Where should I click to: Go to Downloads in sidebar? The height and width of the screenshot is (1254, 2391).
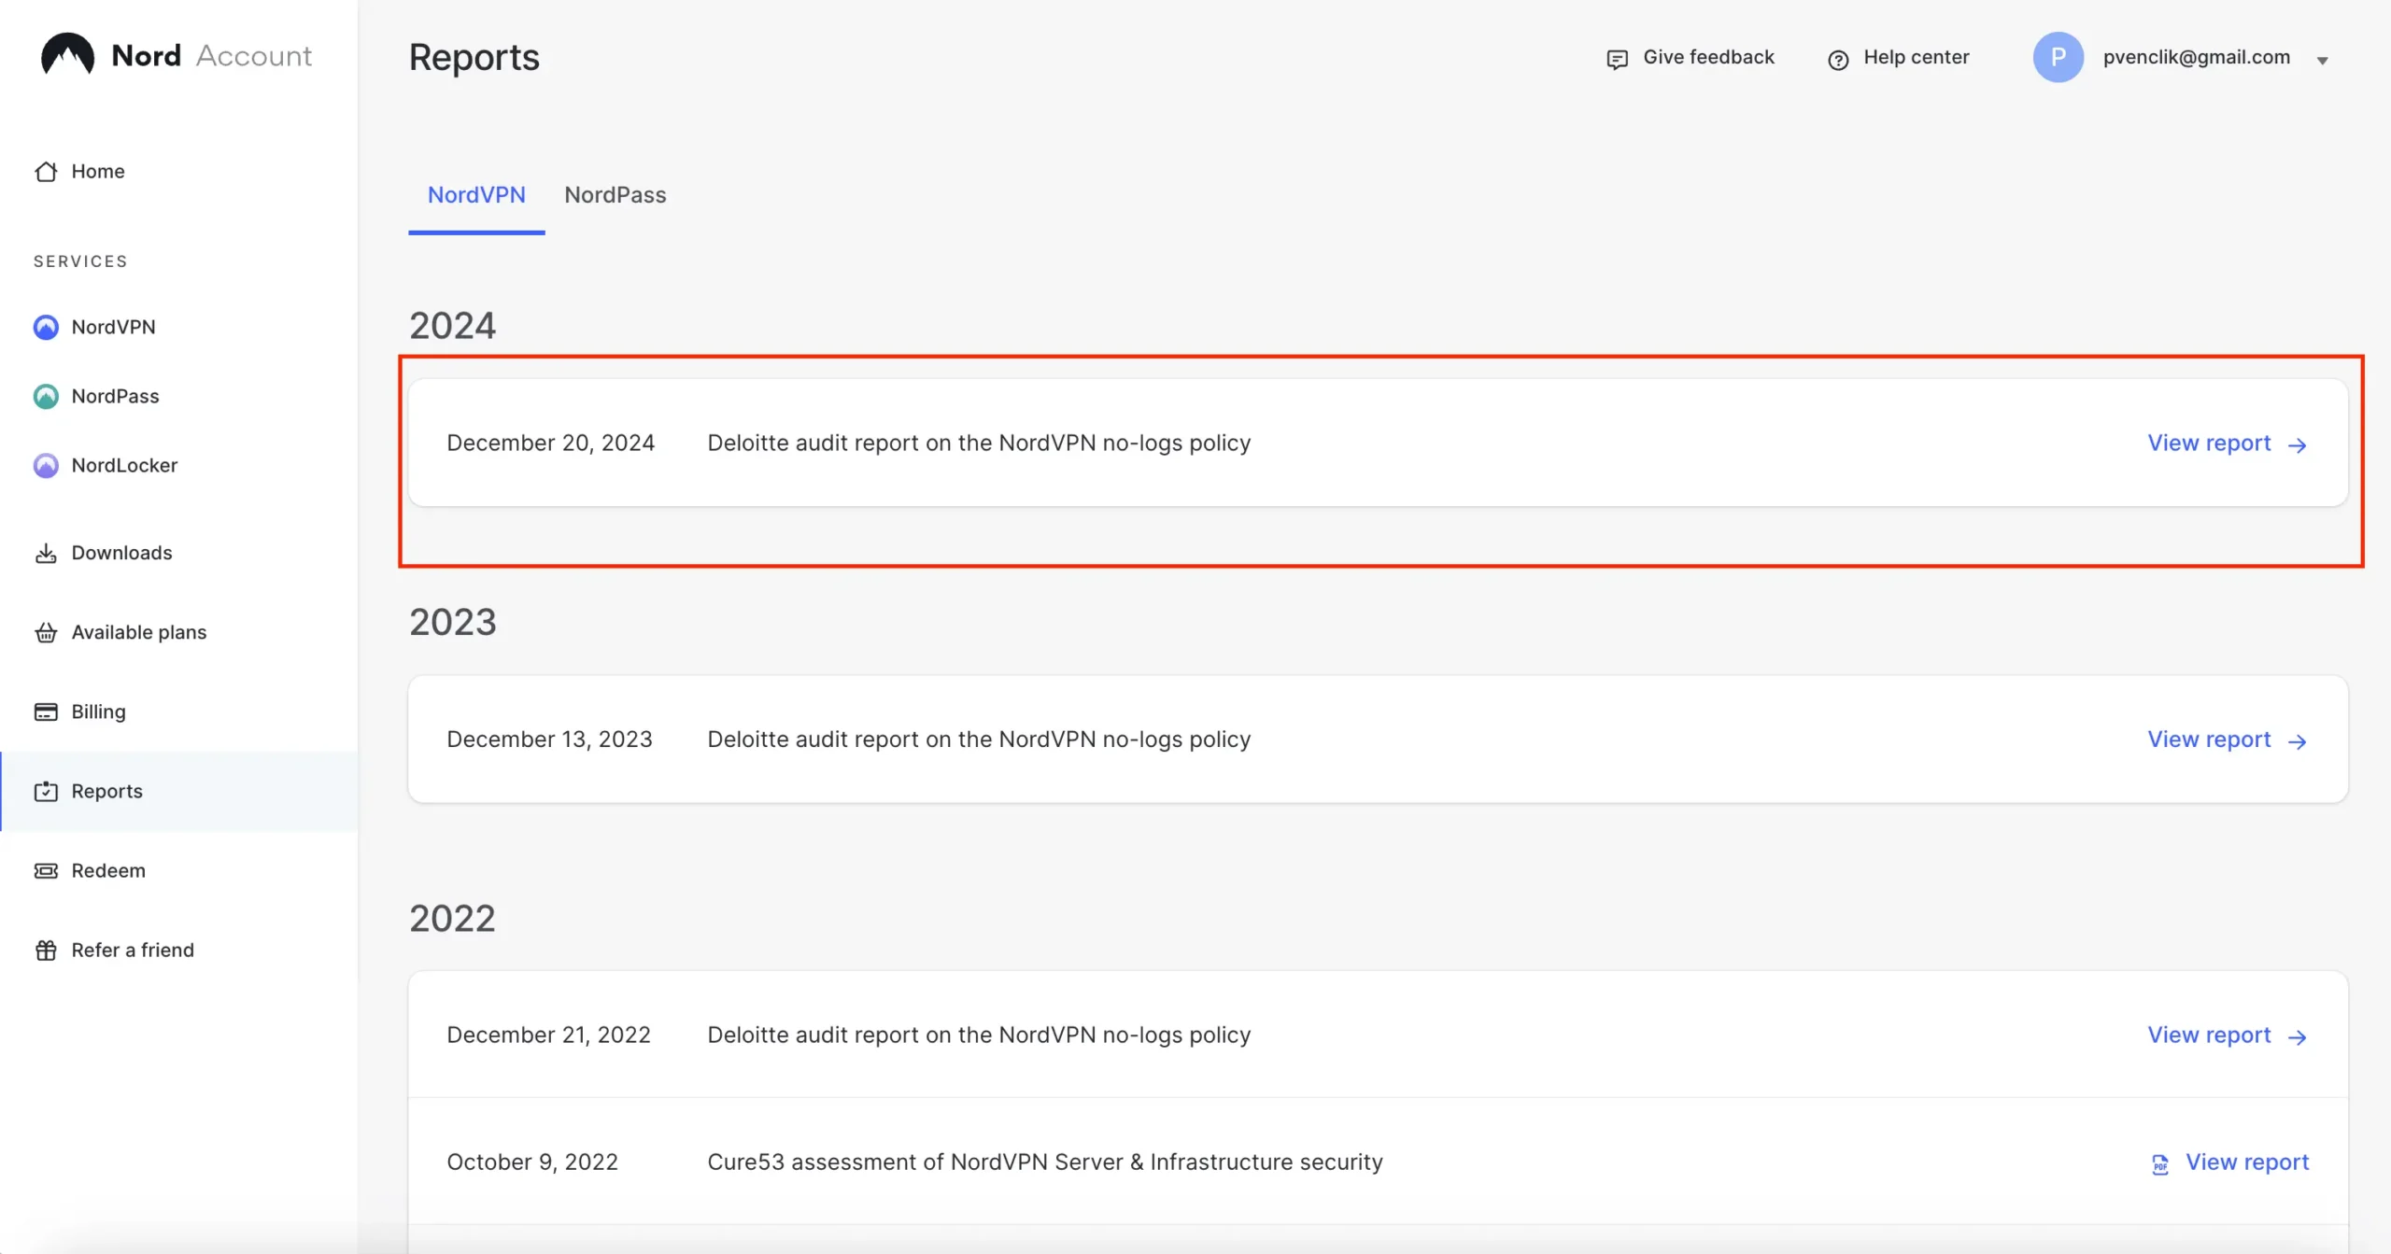(121, 553)
